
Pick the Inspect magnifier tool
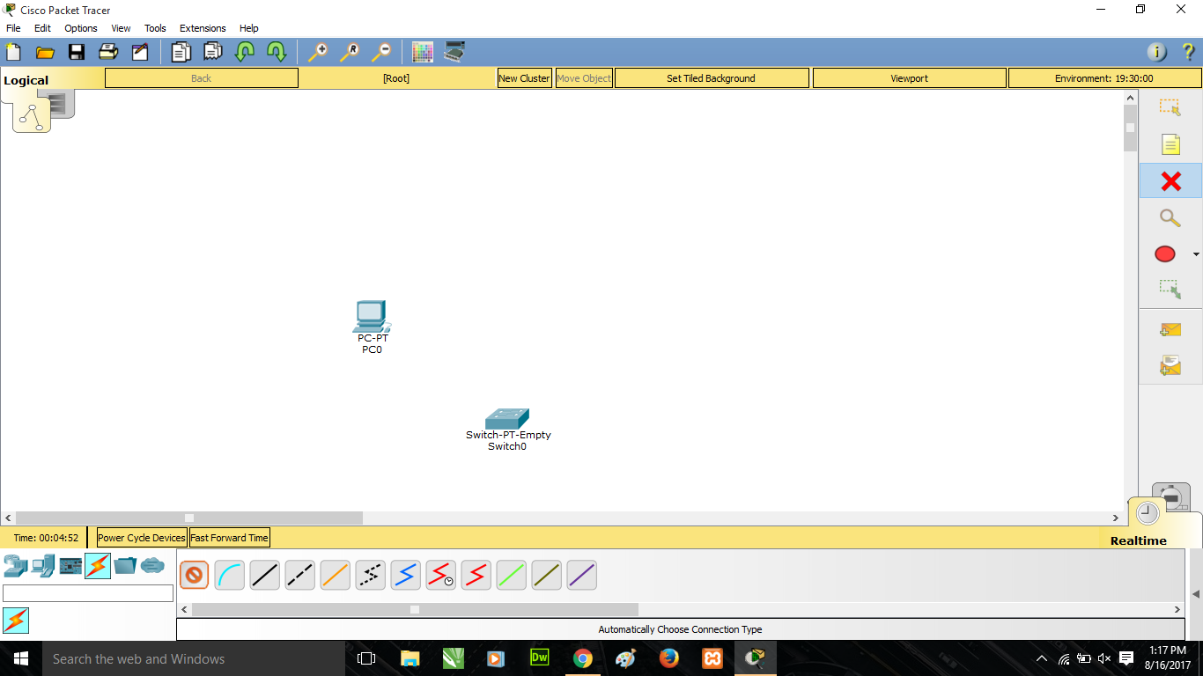(1170, 217)
